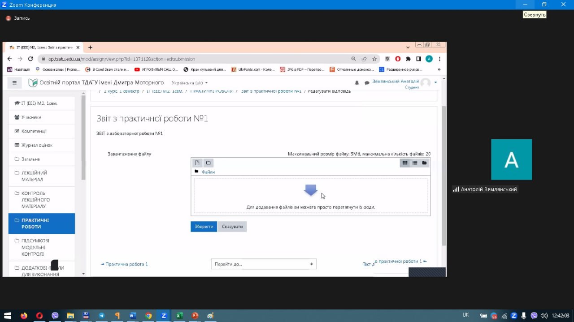
Task: Click the magnifier zoom icon in address bar
Action: [x=353, y=59]
